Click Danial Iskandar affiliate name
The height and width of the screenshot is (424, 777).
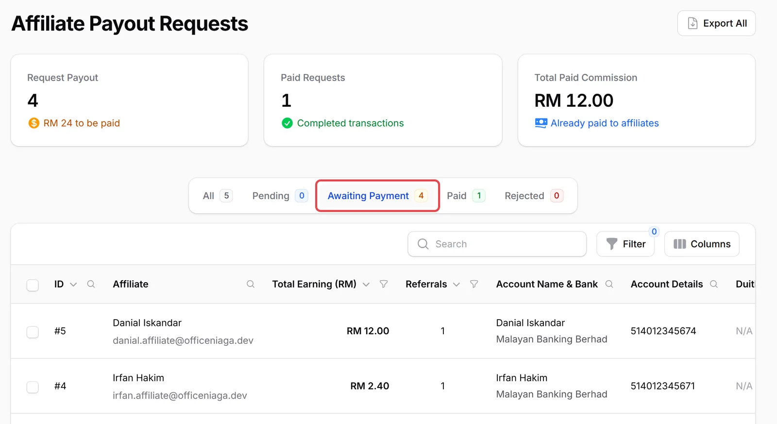147,323
